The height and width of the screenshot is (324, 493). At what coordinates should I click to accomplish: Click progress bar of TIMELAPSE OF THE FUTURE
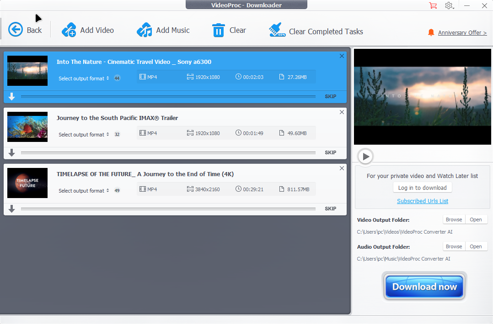(168, 209)
